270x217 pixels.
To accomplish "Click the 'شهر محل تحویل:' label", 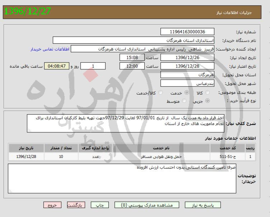I will [241, 83].
